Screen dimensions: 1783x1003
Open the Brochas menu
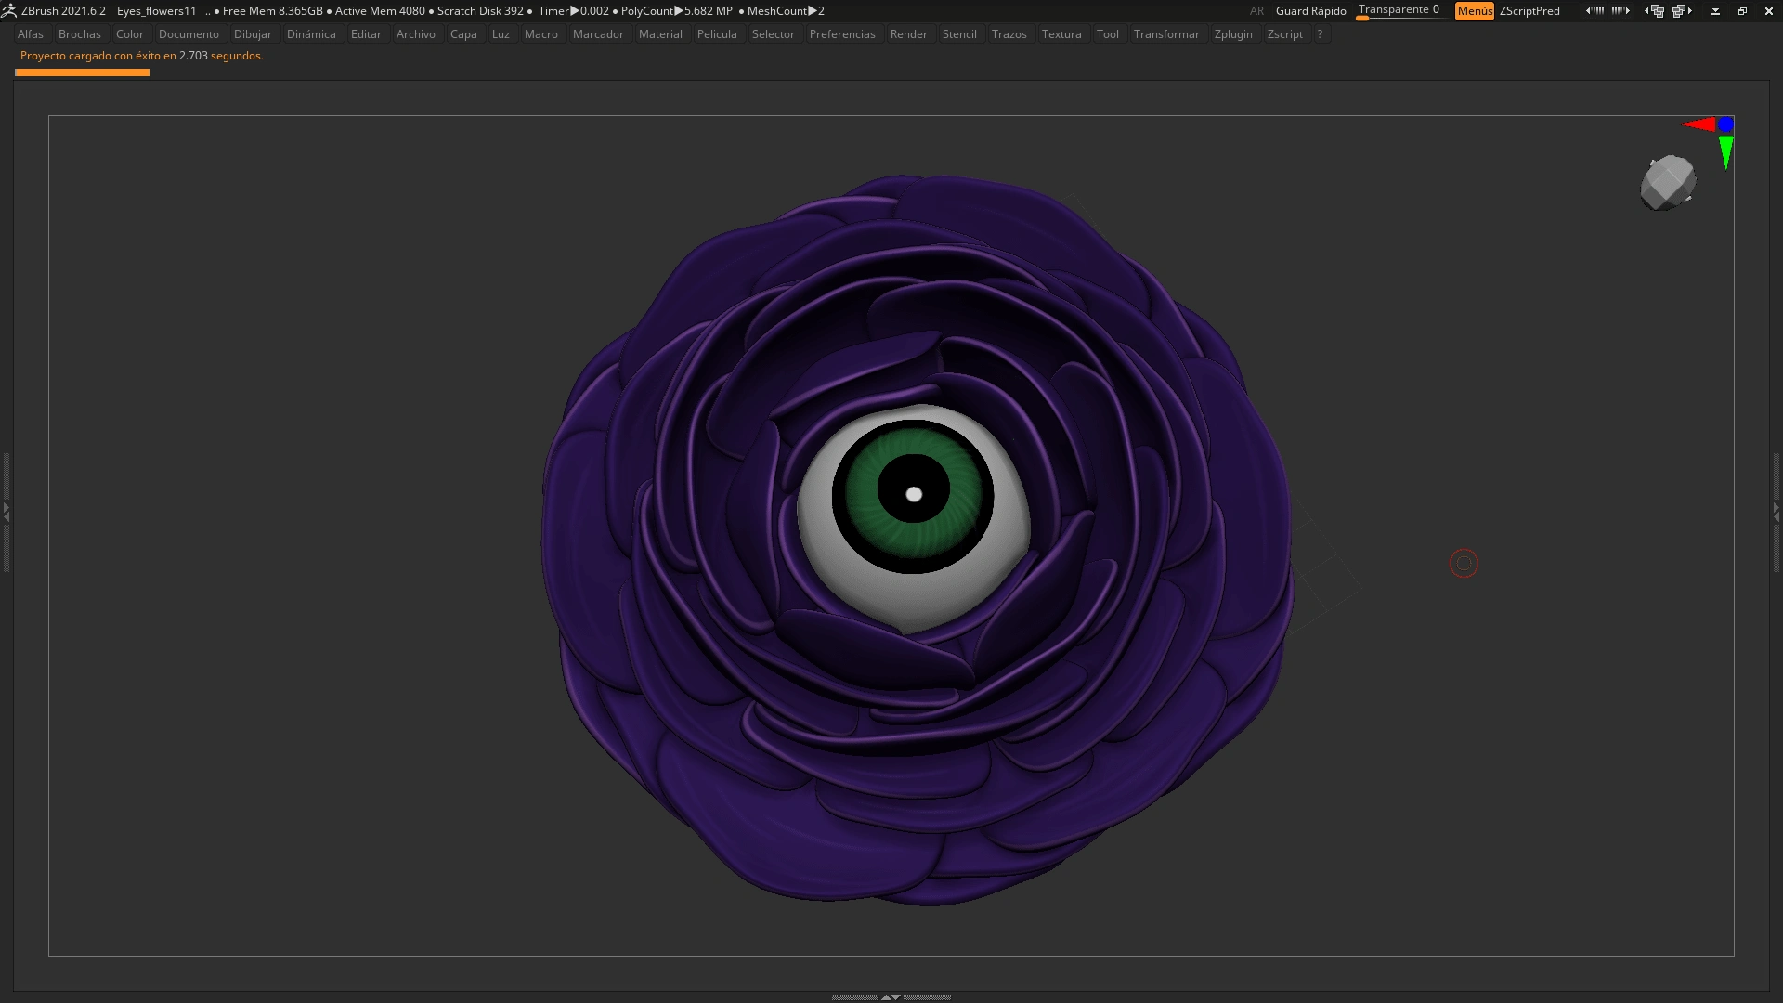click(x=80, y=34)
